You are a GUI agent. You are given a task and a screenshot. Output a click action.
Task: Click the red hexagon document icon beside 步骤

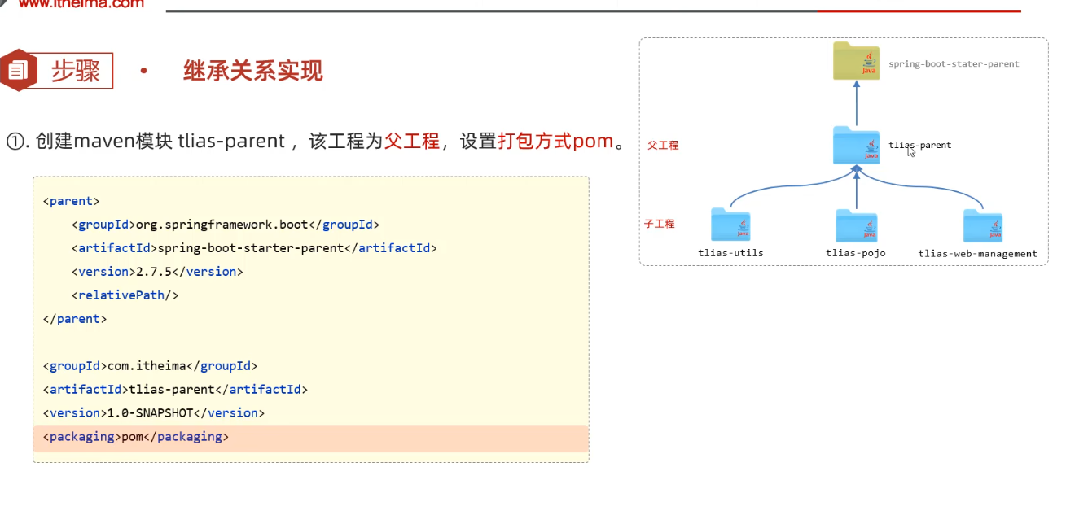pos(17,71)
